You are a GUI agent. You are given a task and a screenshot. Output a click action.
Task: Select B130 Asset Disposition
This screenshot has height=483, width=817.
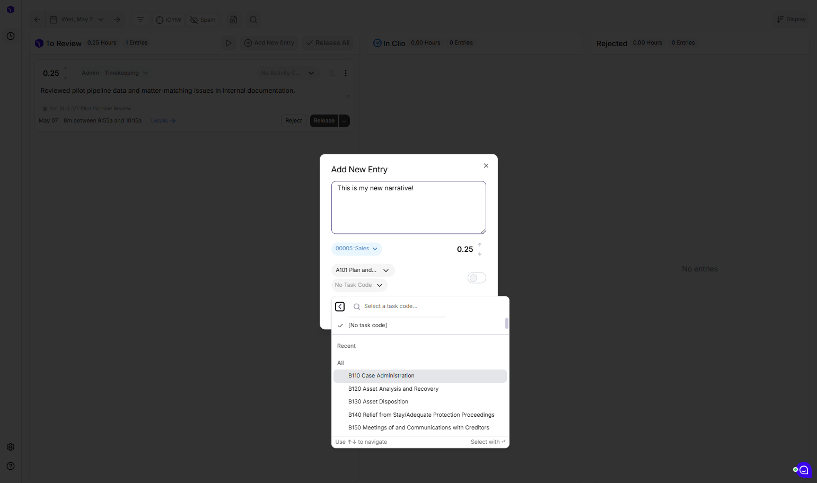[x=420, y=402]
